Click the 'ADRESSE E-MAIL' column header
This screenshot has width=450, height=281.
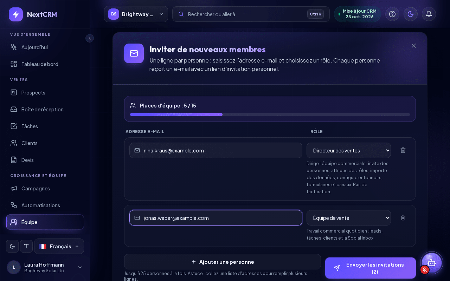[x=145, y=131]
